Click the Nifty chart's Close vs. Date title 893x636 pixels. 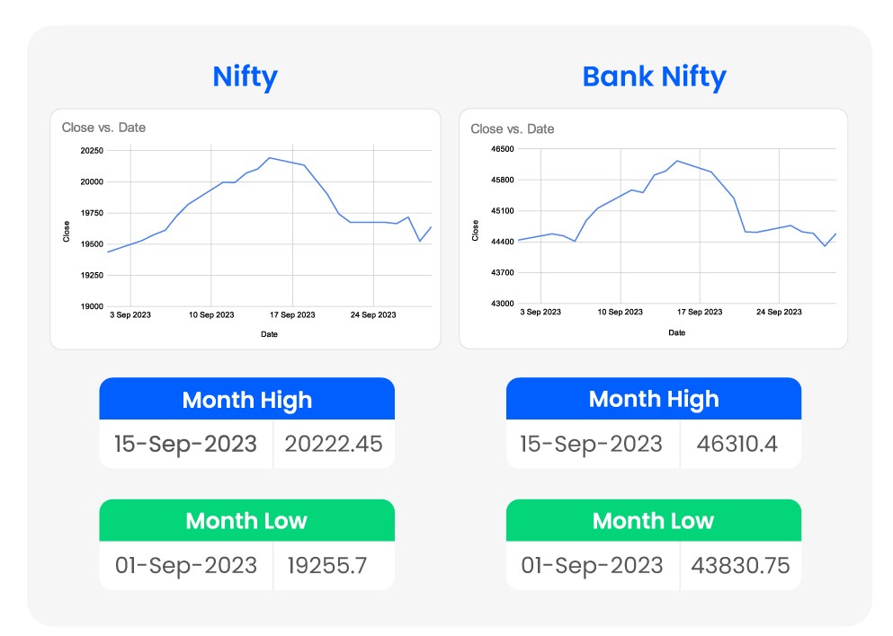click(103, 128)
